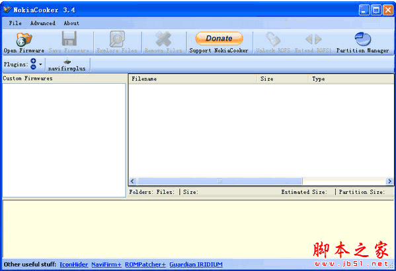Sort by the Filename column header
Image resolution: width=396 pixels, height=271 pixels.
[x=193, y=79]
